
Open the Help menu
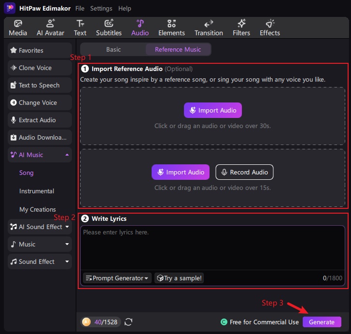125,9
